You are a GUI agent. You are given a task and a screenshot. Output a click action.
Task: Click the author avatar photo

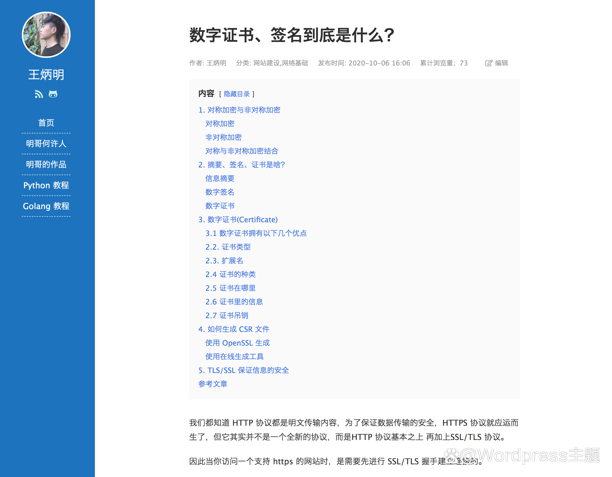pos(46,35)
